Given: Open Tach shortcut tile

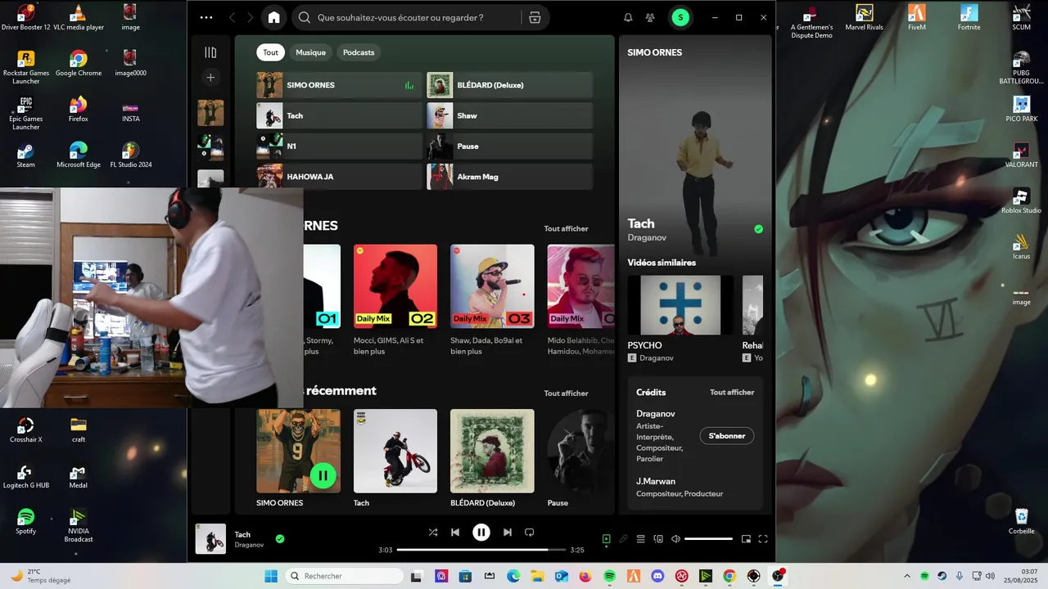Looking at the screenshot, I should 339,115.
